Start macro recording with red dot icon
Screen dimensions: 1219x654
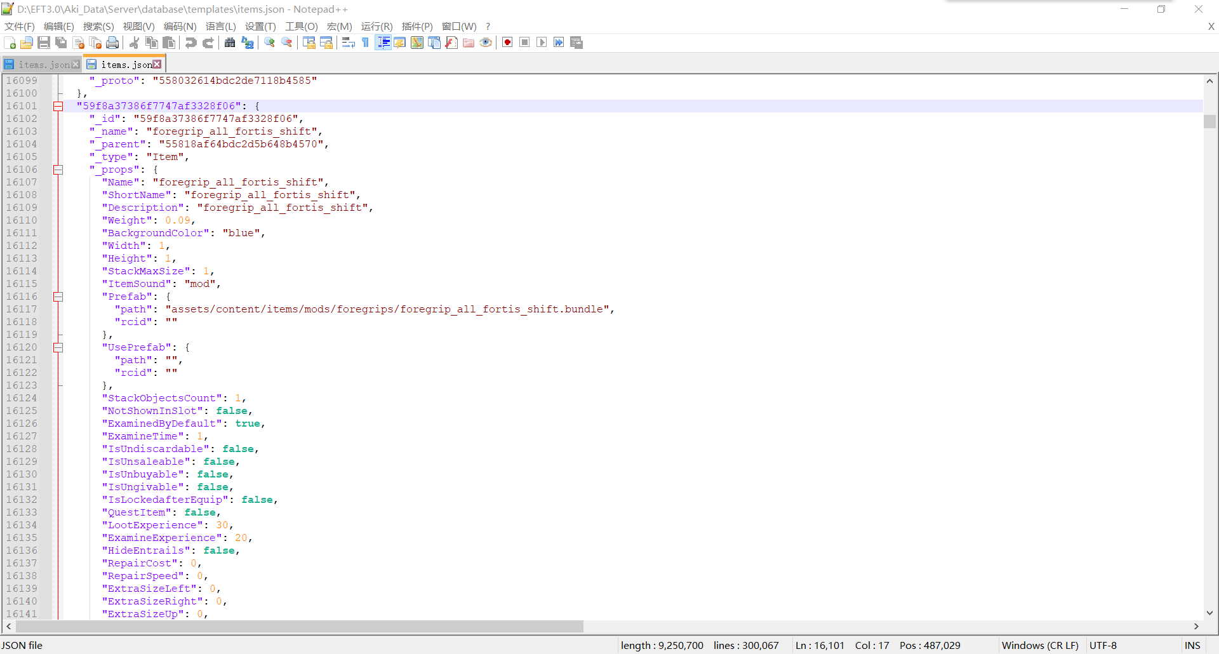tap(507, 43)
